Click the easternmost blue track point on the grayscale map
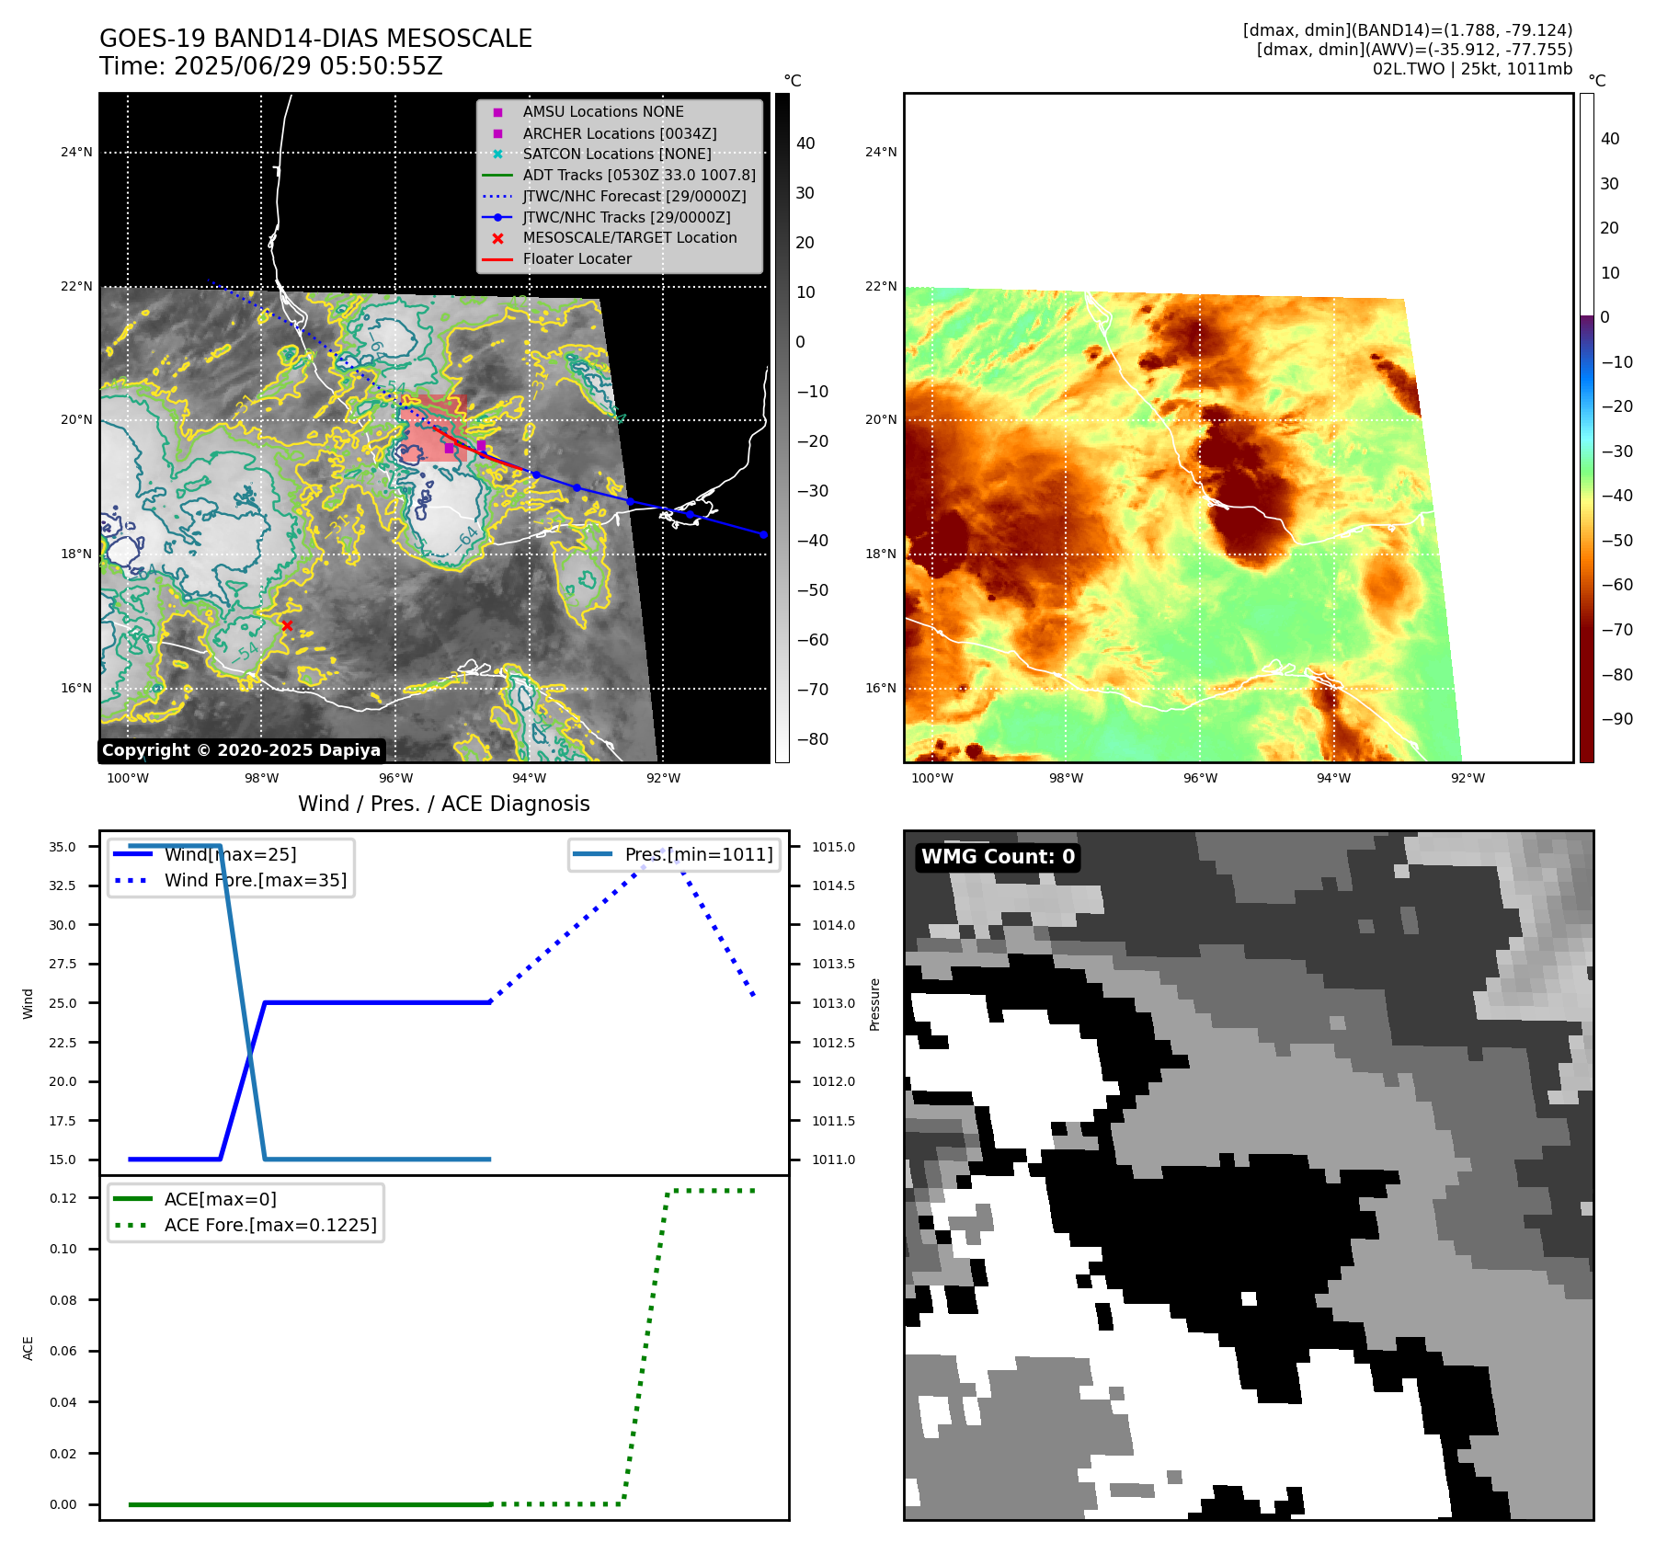 point(763,534)
